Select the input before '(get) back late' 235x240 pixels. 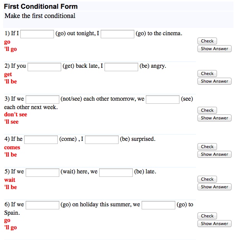point(44,67)
